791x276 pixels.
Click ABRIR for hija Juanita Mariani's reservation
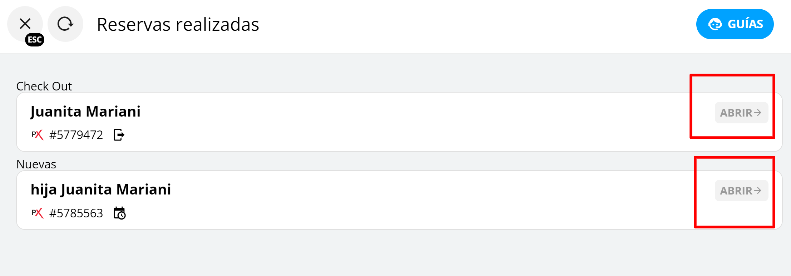pos(741,191)
